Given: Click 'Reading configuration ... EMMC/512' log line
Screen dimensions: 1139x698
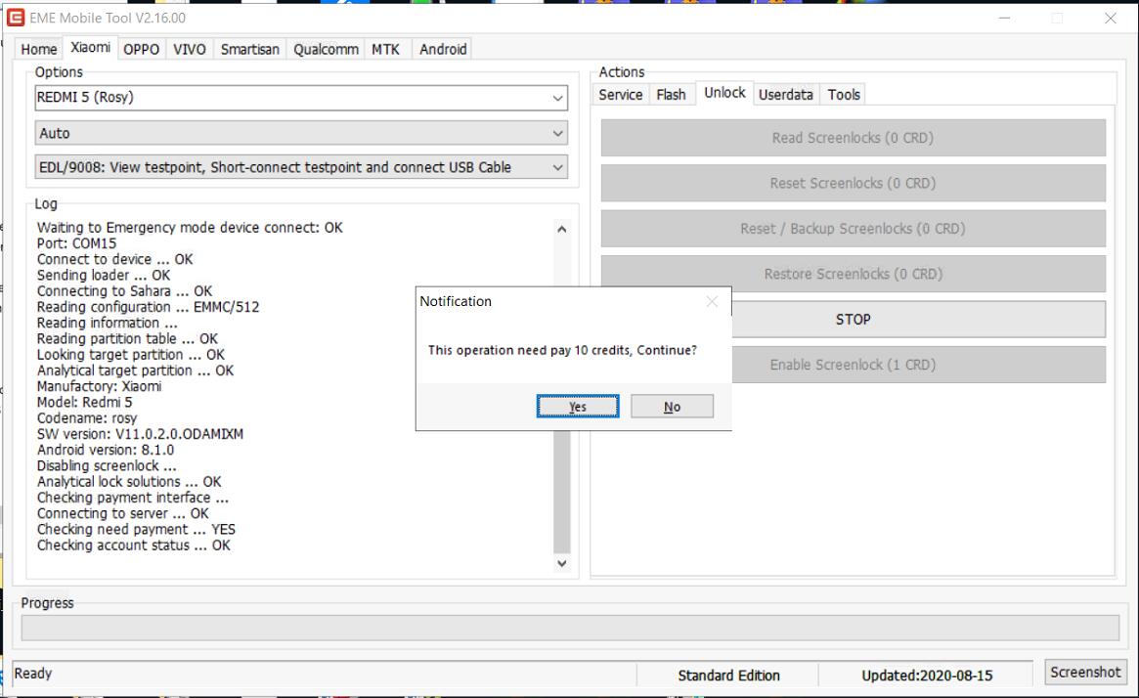Looking at the screenshot, I should (148, 307).
